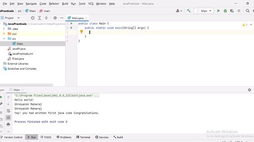Expand the .idea folder
The image size is (254, 142).
coord(4,29)
